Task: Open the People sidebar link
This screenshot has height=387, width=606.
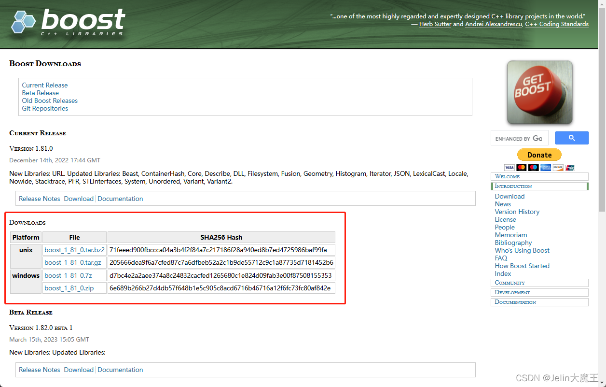Action: 505,227
